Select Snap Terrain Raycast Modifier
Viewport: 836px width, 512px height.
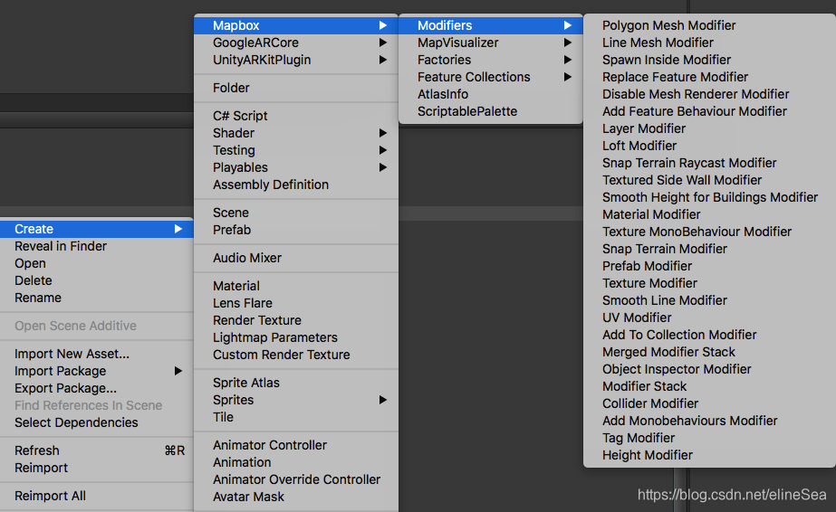[709, 163]
